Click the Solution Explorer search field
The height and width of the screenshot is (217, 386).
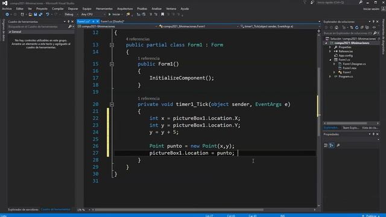pos(347,33)
